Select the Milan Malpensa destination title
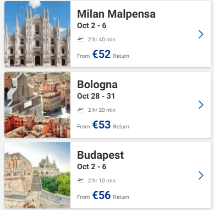Viewport: 214px width, 210px height. point(116,14)
